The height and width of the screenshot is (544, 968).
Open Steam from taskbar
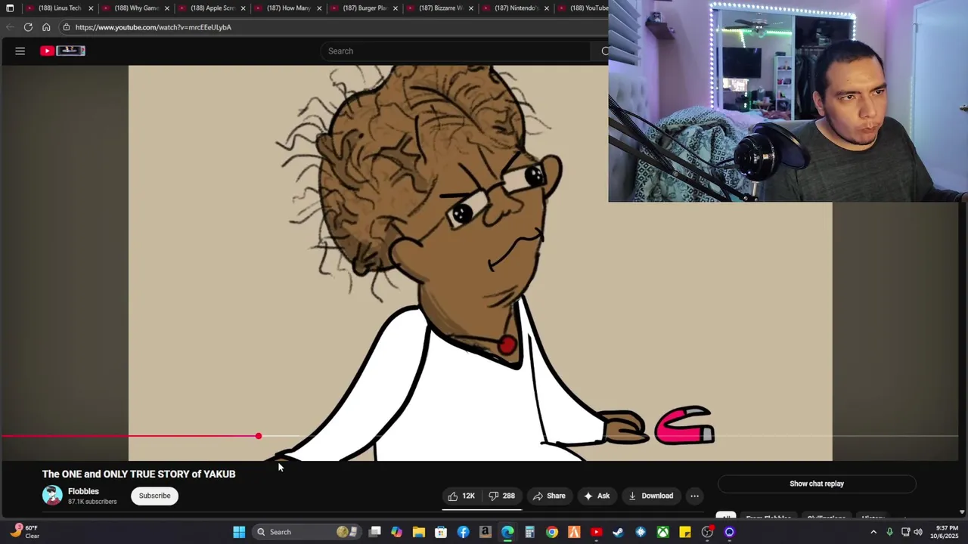(619, 532)
